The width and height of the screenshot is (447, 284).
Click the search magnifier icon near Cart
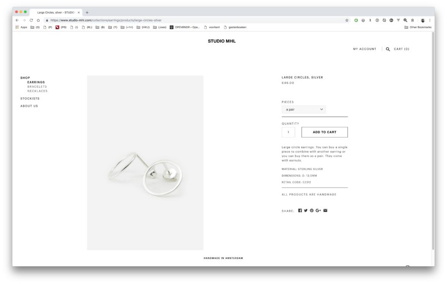click(388, 49)
